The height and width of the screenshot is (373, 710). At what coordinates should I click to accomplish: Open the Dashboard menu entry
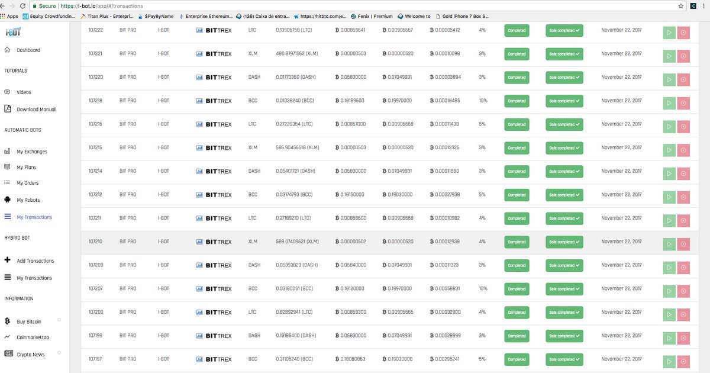point(28,50)
